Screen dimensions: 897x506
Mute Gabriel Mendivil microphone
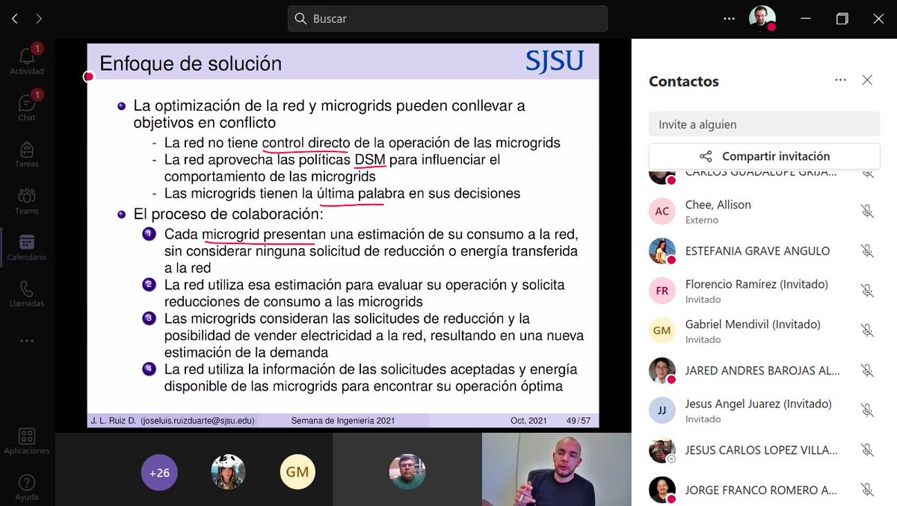(x=867, y=330)
